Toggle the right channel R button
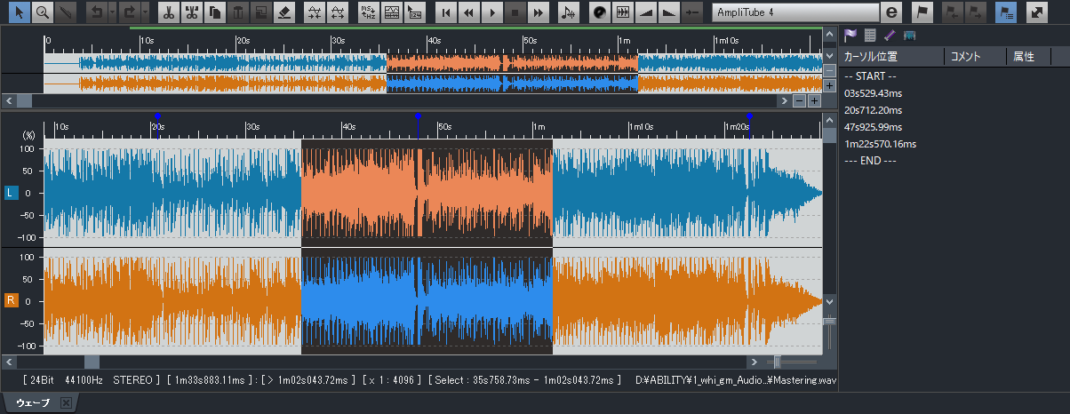Viewport: 1070px width, 414px height. coord(12,300)
